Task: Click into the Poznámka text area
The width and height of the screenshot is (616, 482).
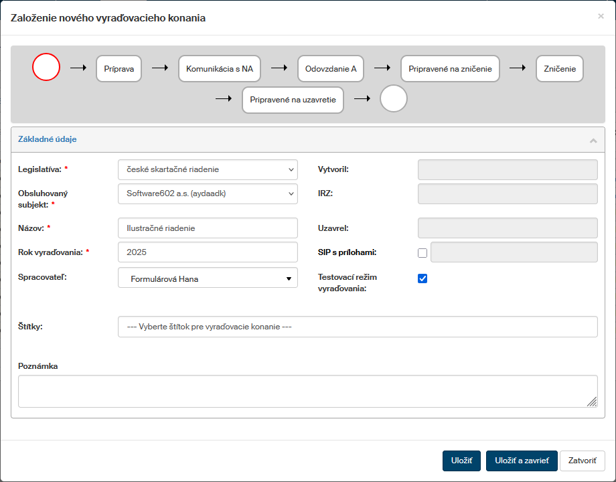Action: tap(307, 391)
